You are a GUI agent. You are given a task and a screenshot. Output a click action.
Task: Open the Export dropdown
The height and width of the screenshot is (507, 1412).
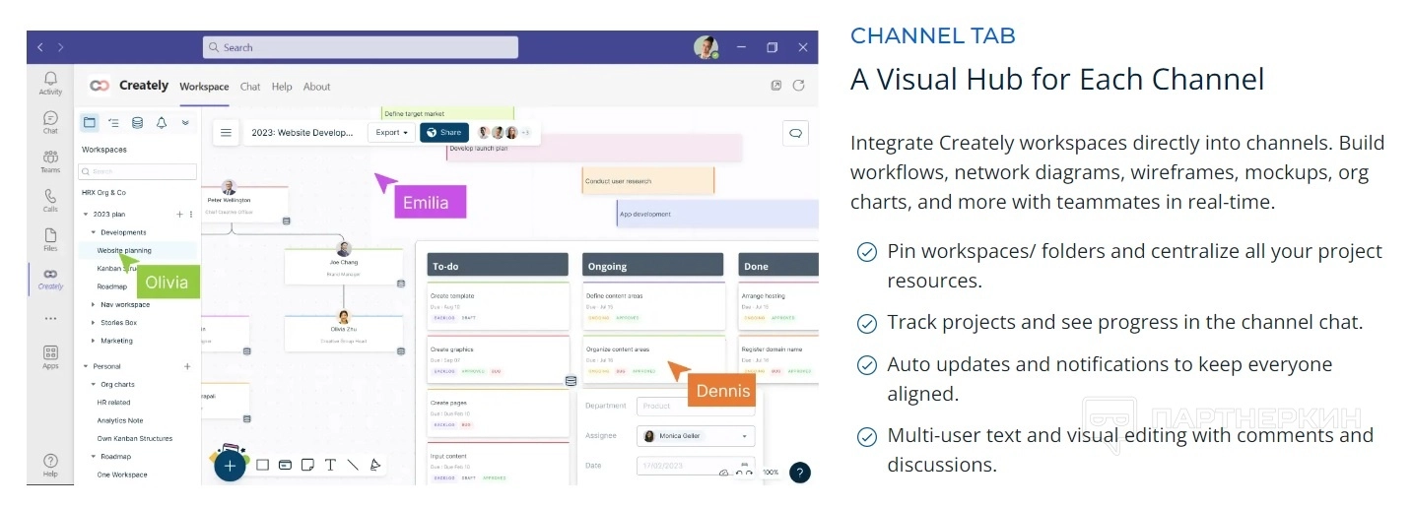pos(391,132)
